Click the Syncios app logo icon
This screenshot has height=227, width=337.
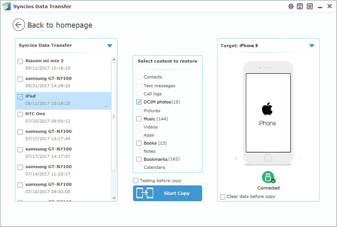[6, 6]
